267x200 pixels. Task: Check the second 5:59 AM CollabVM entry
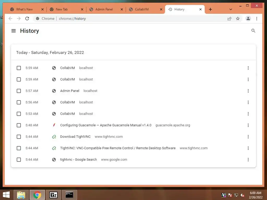(19, 79)
